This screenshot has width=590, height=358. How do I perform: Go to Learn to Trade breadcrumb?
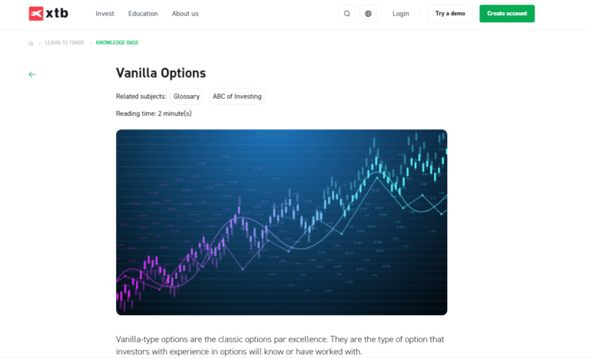tap(64, 43)
